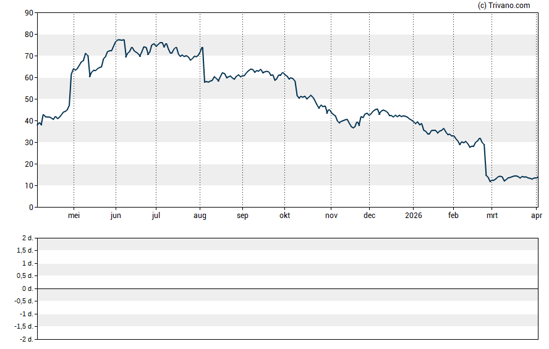This screenshot has height=349, width=549.
Task: Click the '2 d.' label in lower panel
Action: click(x=27, y=238)
